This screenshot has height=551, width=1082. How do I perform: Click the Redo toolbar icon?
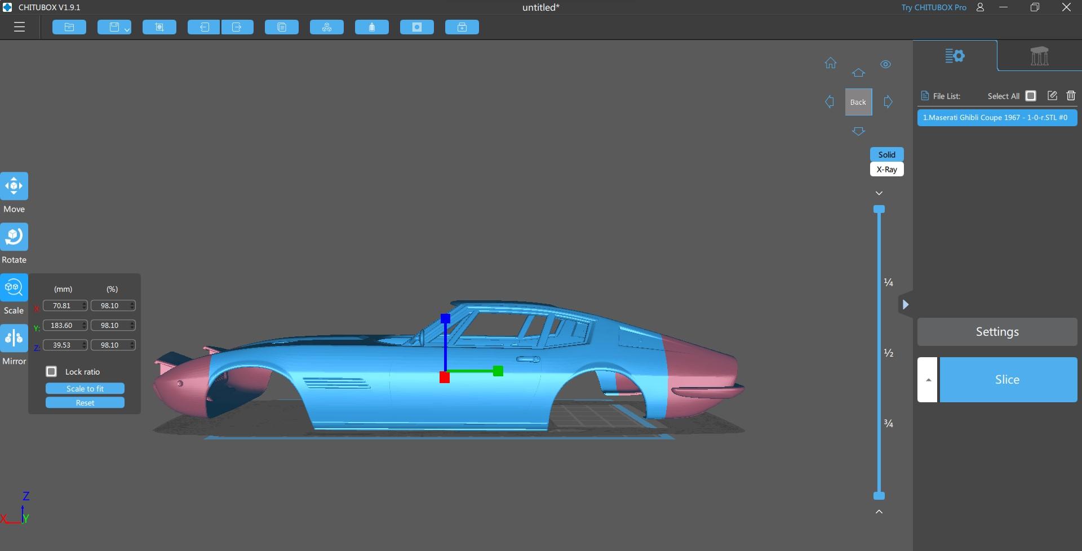pos(237,27)
